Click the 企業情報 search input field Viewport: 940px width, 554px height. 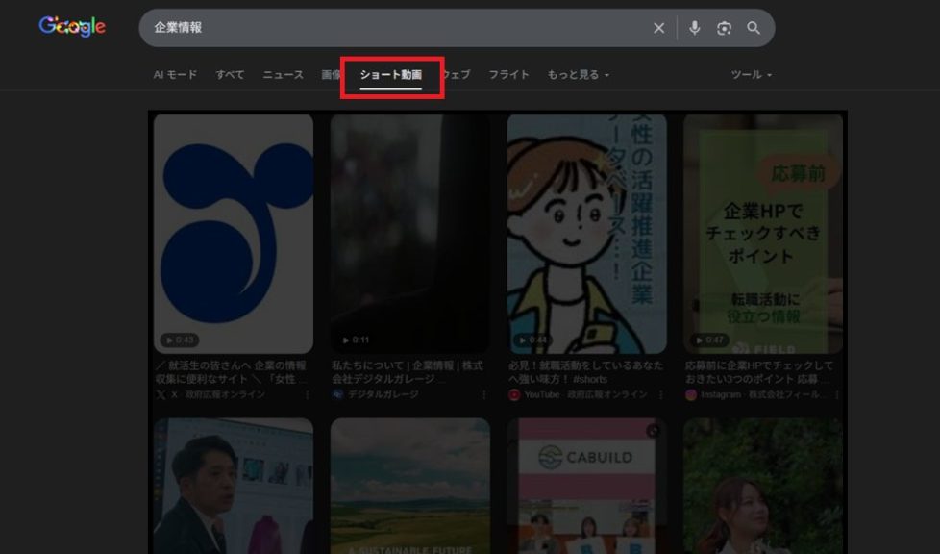pyautogui.click(x=384, y=28)
